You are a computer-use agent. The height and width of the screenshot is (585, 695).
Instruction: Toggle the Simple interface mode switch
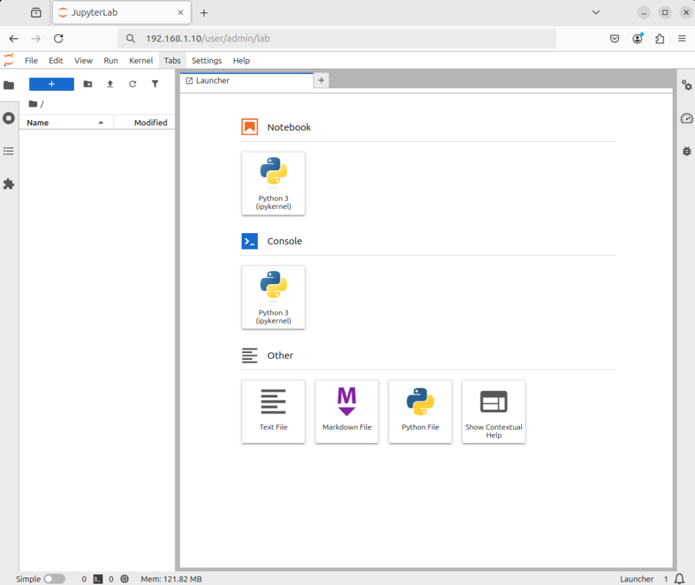(54, 579)
